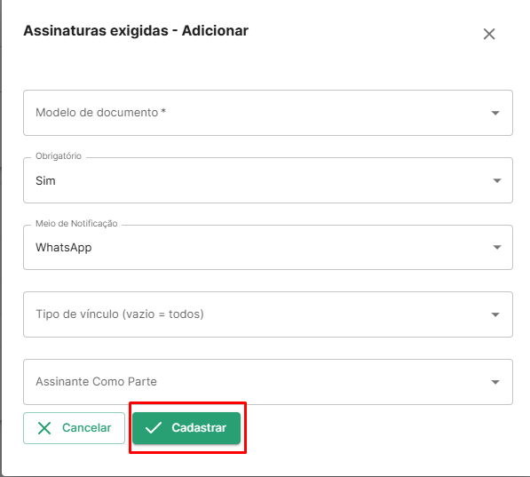
Task: Click the Cancelar button
Action: (74, 428)
